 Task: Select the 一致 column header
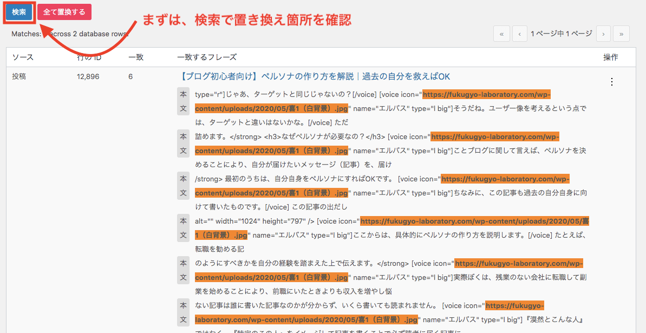135,57
